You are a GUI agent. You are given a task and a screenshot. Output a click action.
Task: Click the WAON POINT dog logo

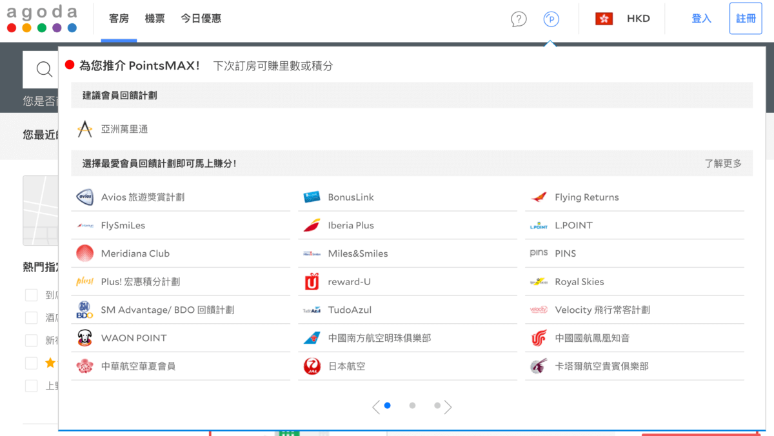(85, 338)
